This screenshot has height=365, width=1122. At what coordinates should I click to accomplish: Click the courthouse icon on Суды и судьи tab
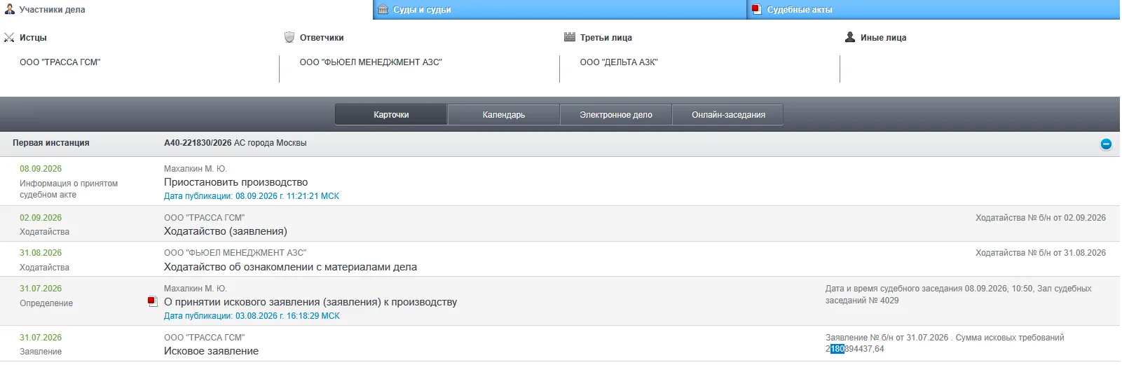click(x=383, y=10)
